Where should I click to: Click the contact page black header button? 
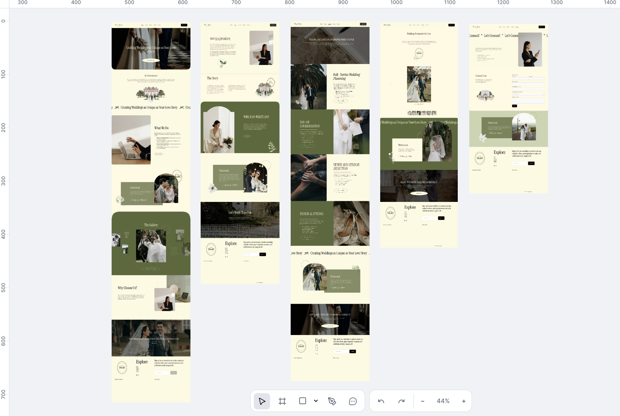click(541, 27)
